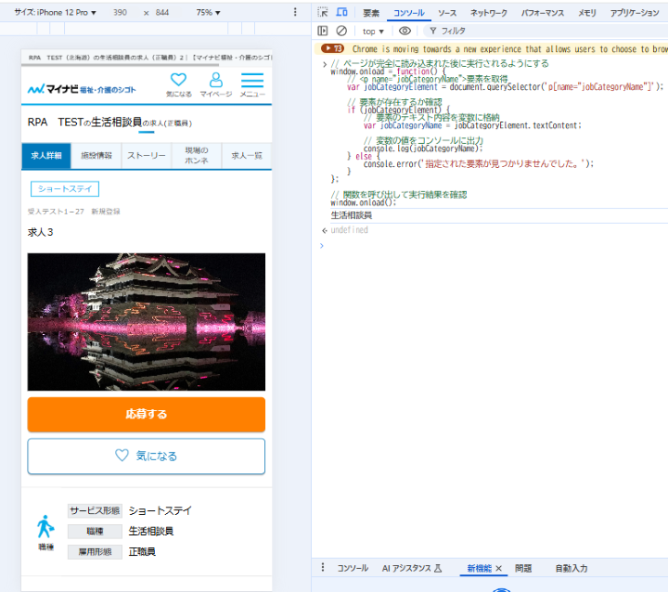Clear the console with the ban icon
The height and width of the screenshot is (592, 668).
click(x=341, y=31)
